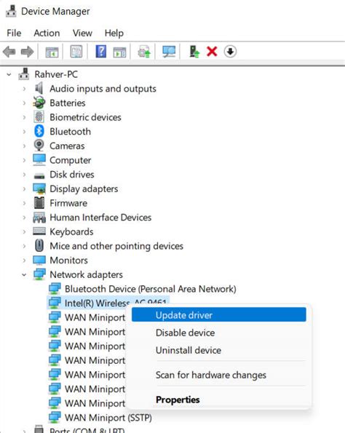Open Properties from the context menu
The image size is (345, 433).
178,400
